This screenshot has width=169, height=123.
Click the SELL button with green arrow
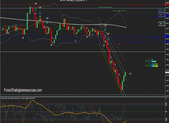click(x=162, y=10)
